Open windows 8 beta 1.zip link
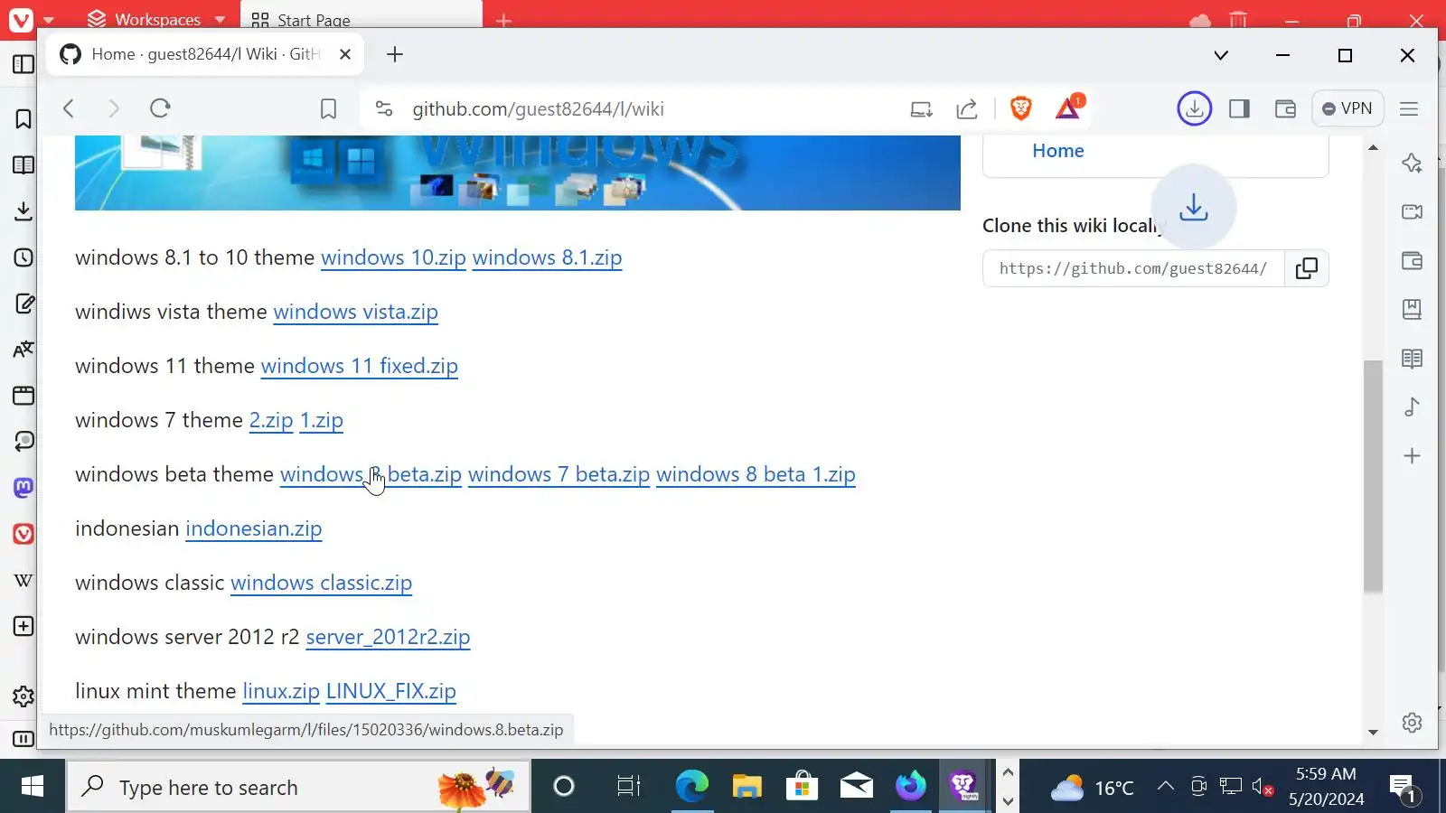 tap(756, 474)
